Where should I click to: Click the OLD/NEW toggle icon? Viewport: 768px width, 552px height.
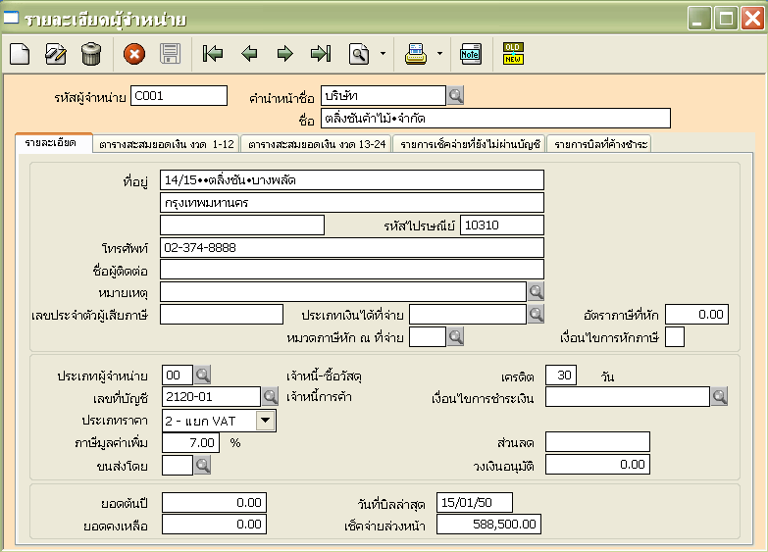(x=513, y=54)
